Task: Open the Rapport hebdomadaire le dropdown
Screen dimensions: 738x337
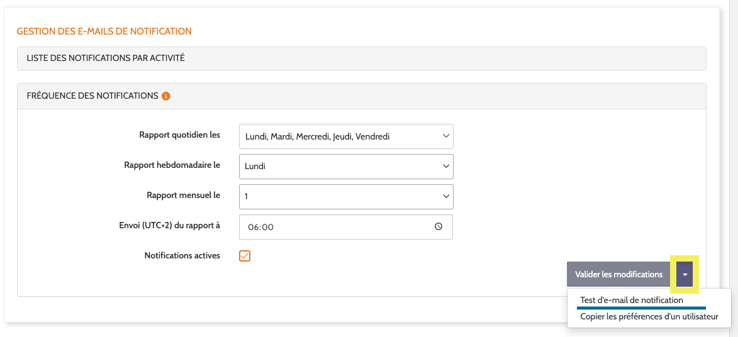Action: (x=346, y=167)
